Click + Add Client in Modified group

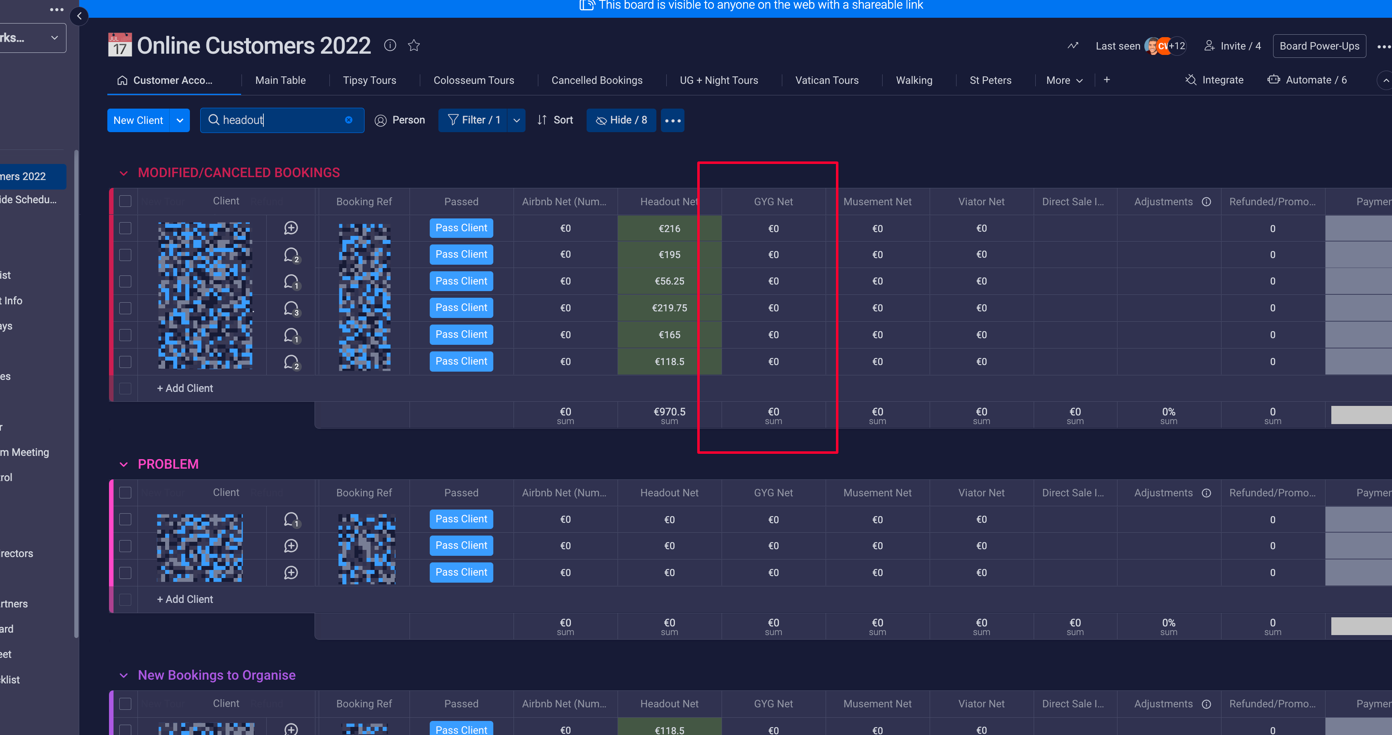pos(185,389)
